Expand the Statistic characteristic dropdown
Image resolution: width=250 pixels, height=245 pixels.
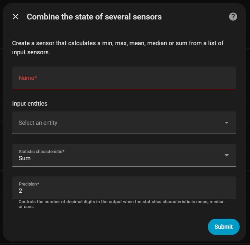pyautogui.click(x=124, y=155)
